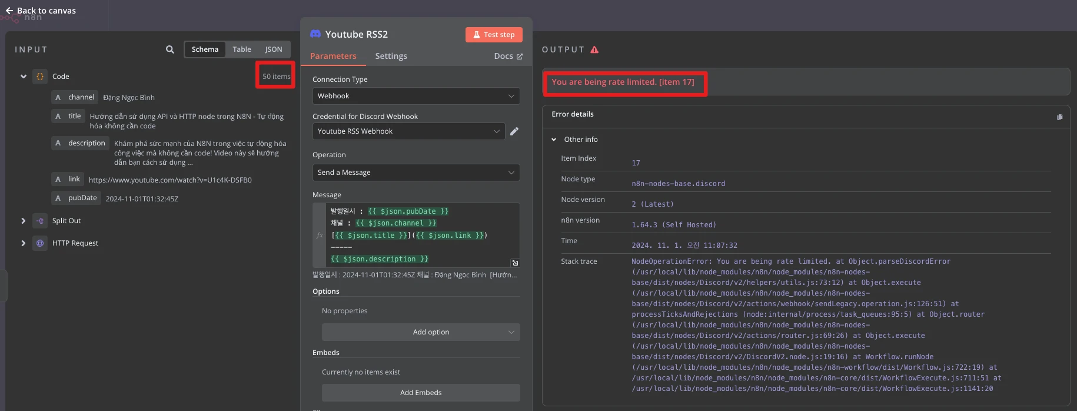The width and height of the screenshot is (1077, 411).
Task: Click the Đặng Ngọc Bình channel value
Action: pos(129,98)
